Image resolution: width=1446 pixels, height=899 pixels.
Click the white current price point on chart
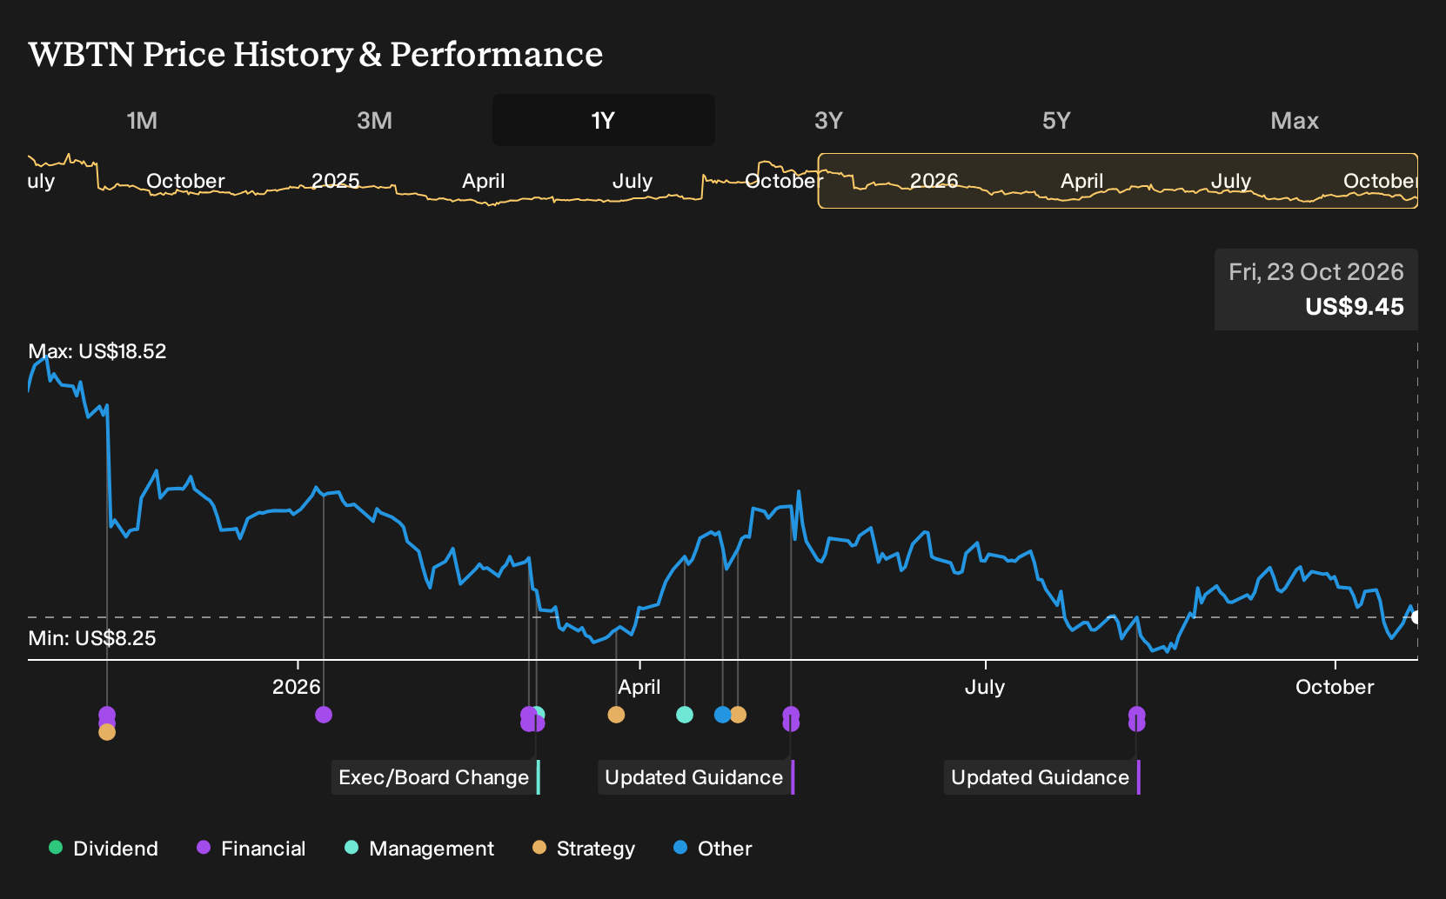pyautogui.click(x=1416, y=617)
